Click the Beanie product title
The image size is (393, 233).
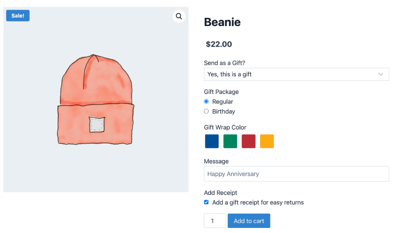pos(222,22)
